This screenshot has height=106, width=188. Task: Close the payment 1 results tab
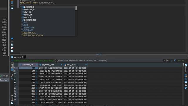click(24, 57)
